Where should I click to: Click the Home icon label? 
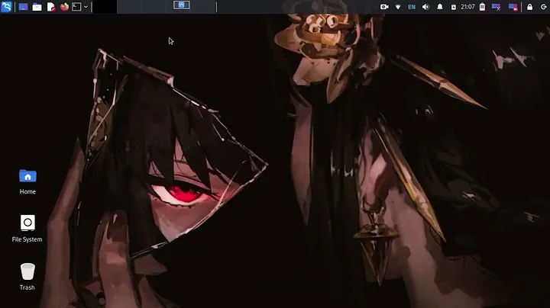pos(27,191)
